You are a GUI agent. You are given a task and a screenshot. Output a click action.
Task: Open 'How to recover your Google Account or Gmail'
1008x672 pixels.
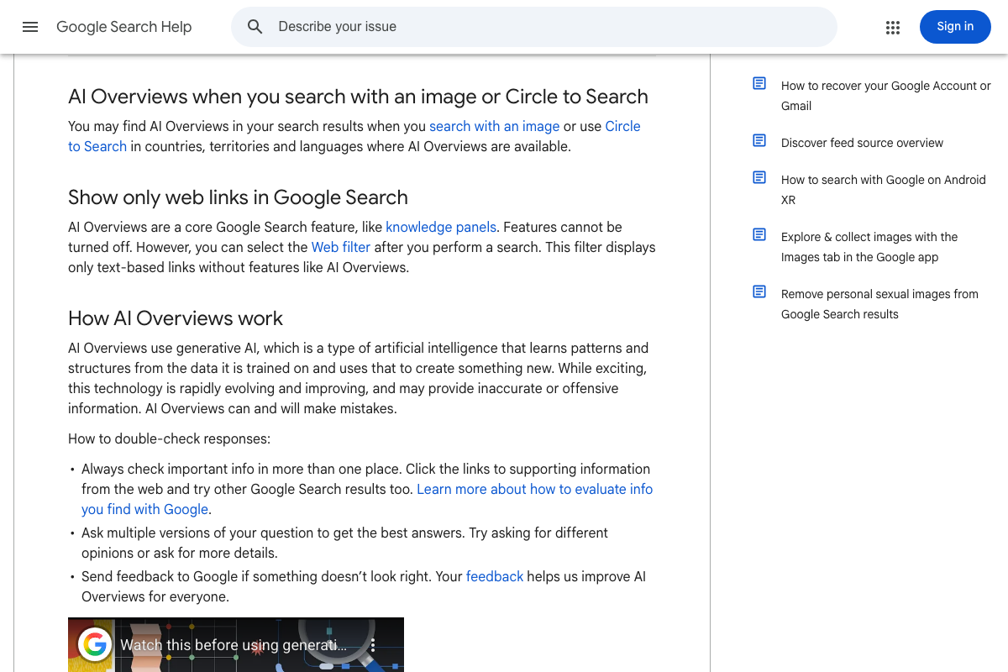click(x=886, y=96)
